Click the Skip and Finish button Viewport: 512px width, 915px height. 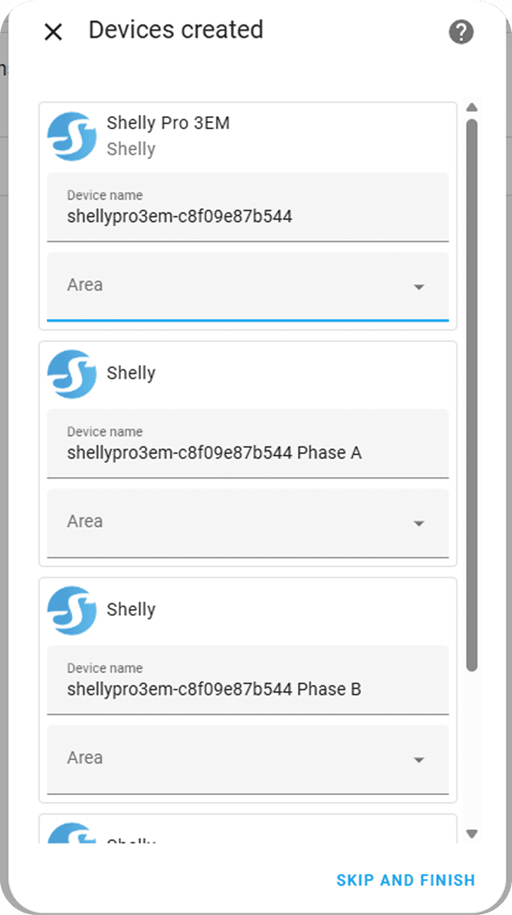coord(406,880)
